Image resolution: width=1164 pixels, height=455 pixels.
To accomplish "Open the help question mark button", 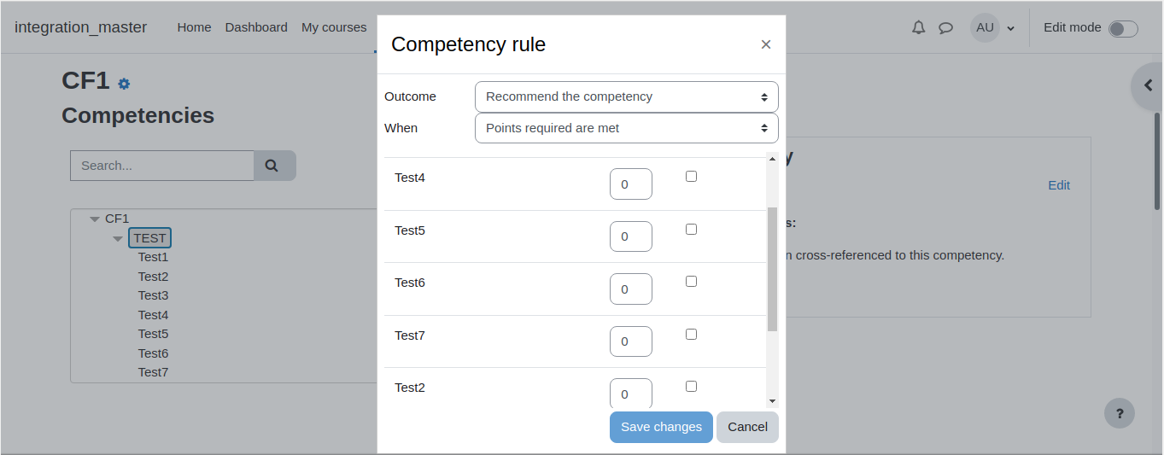I will pyautogui.click(x=1120, y=413).
